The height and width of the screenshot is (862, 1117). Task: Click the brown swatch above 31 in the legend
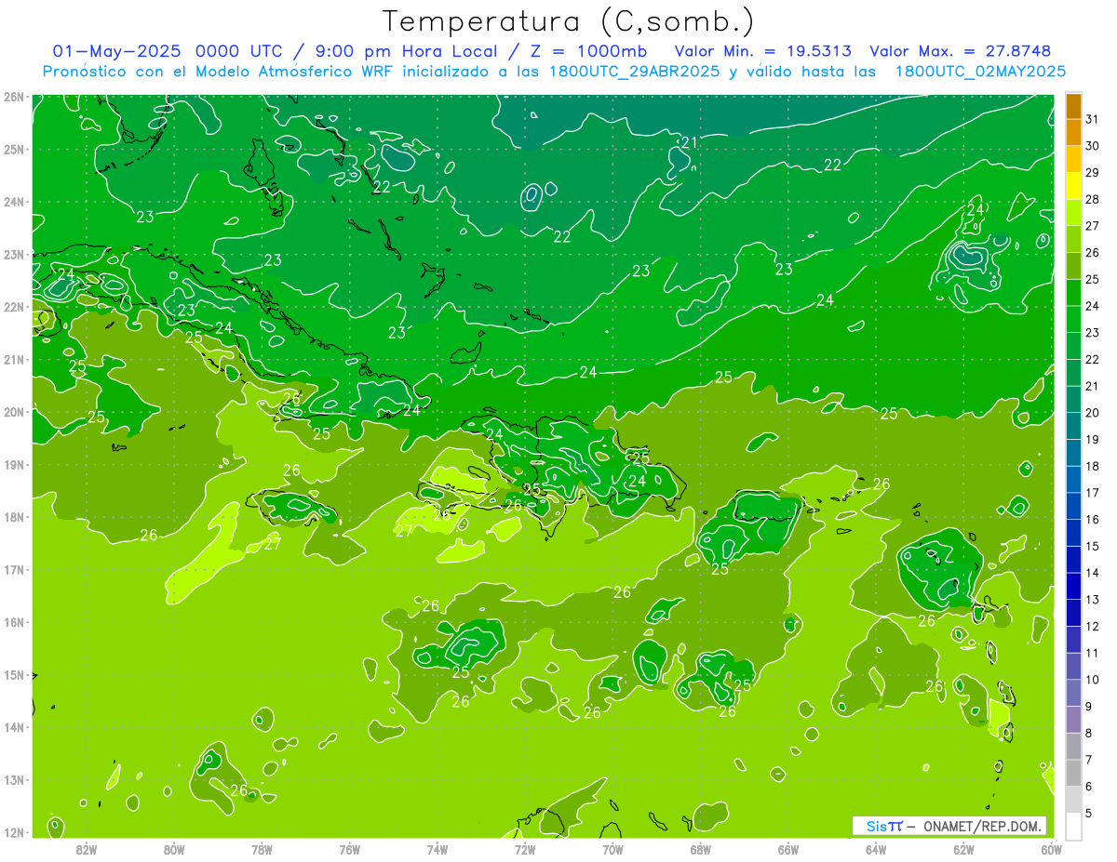click(x=1073, y=106)
